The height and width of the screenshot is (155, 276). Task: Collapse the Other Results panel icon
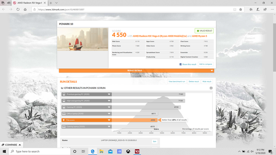pos(211,88)
